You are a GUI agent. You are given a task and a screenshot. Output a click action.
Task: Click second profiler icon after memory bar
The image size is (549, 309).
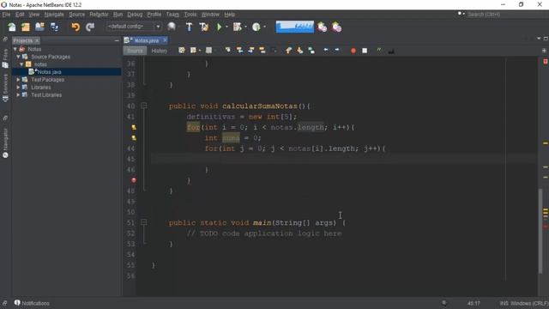click(337, 27)
